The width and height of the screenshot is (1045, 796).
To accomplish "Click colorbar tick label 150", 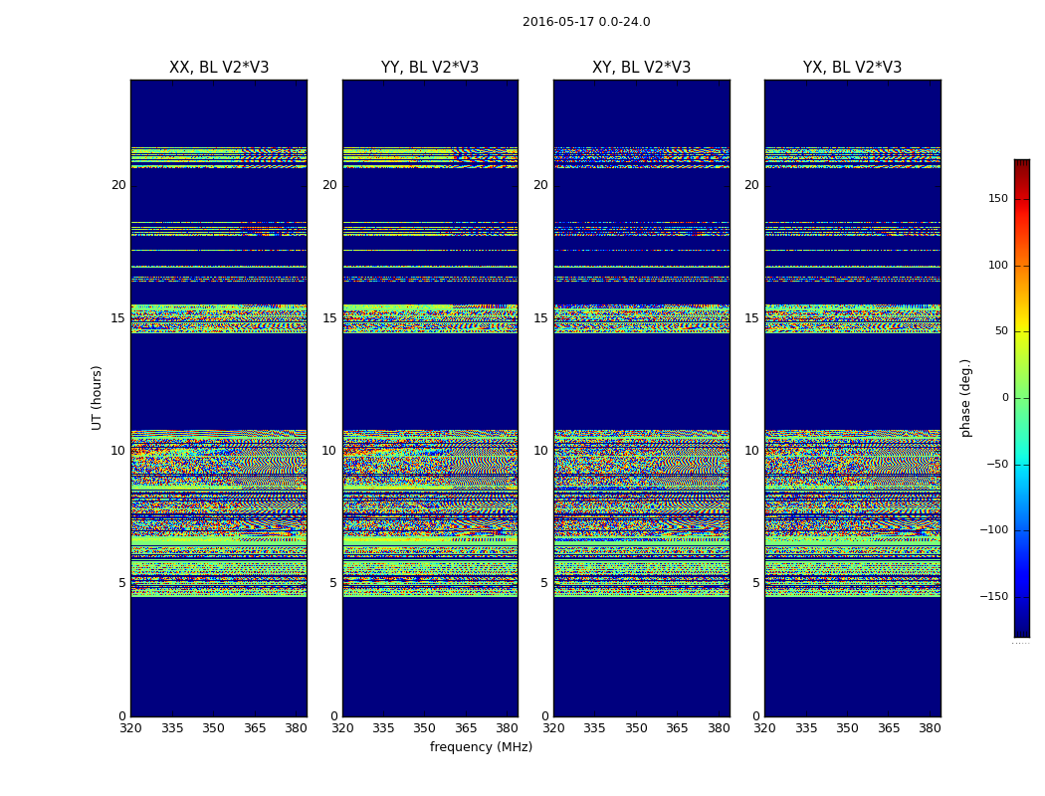I will coord(998,198).
